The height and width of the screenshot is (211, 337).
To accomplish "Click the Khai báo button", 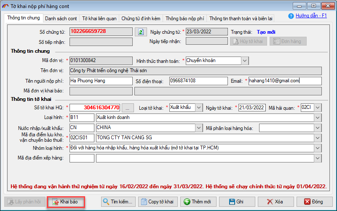I will 66,202.
